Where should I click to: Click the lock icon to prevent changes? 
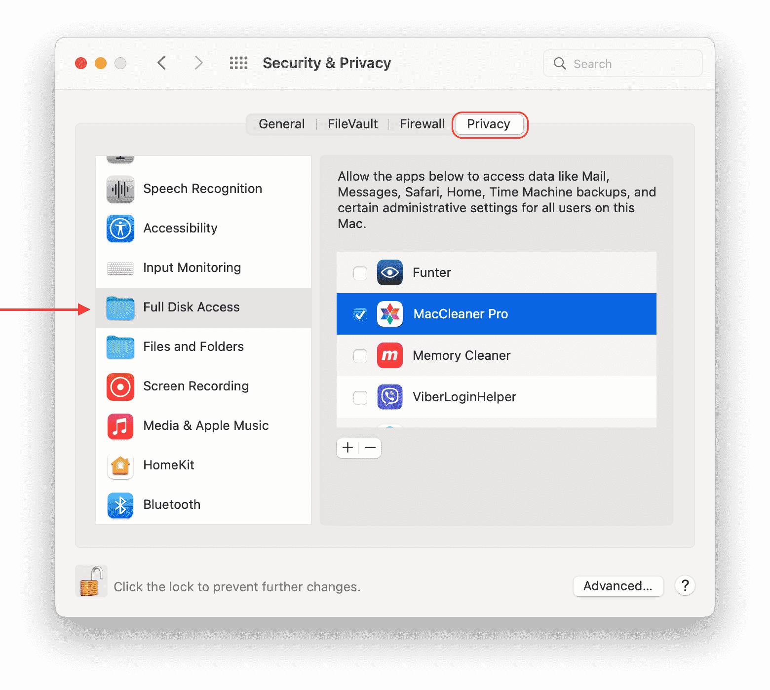coord(91,581)
